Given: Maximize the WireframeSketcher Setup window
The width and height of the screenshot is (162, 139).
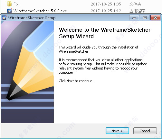Looking at the screenshot, I should coord(145,18).
